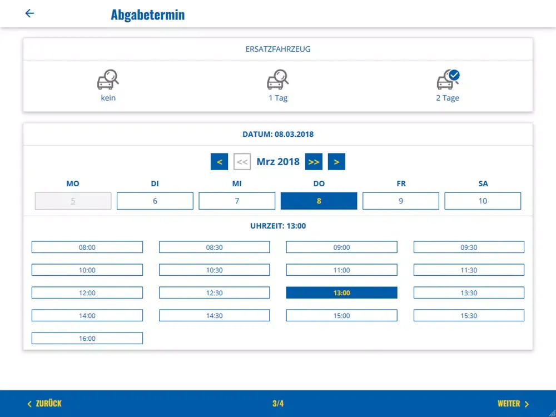
Task: Click the 15:00 time slot
Action: coord(341,315)
